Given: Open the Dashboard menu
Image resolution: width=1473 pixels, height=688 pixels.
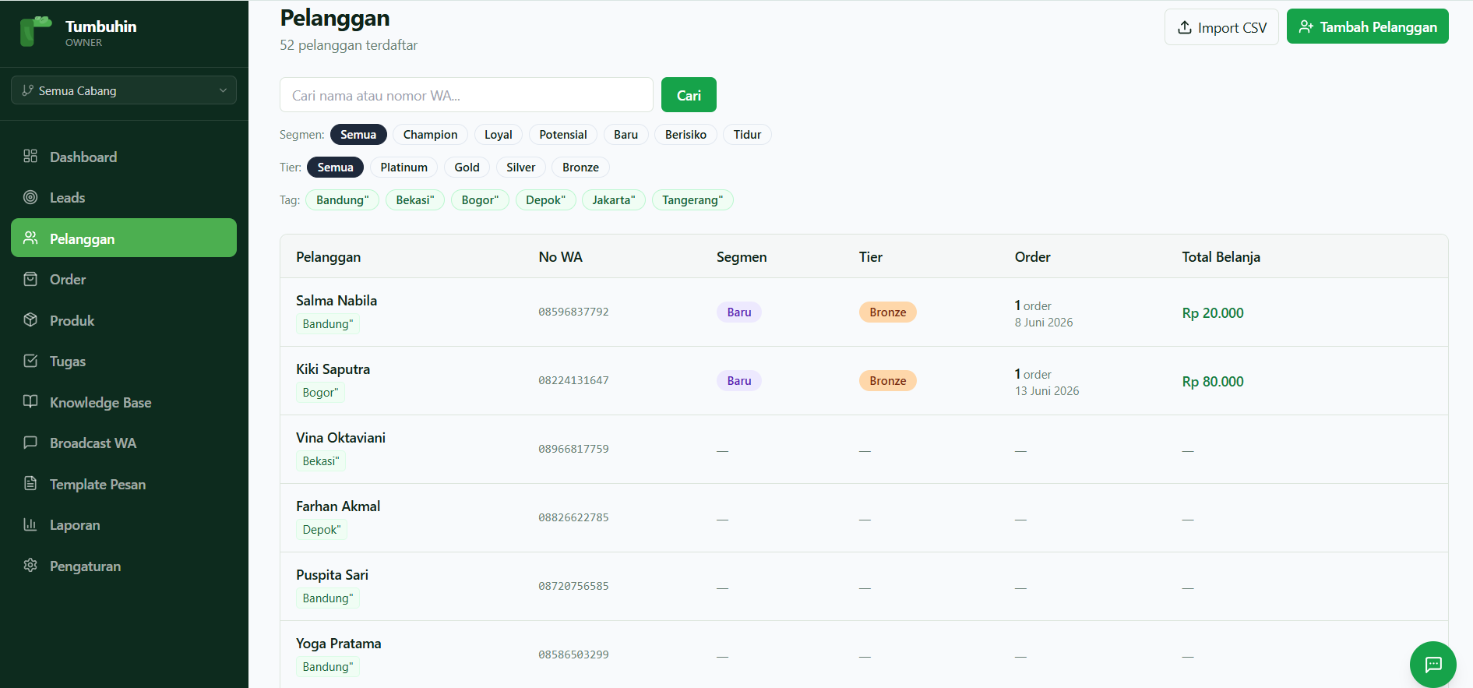Looking at the screenshot, I should 124,157.
